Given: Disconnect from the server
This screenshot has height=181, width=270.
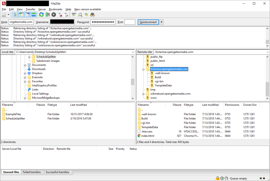Looking at the screenshot, I should click(x=60, y=15).
